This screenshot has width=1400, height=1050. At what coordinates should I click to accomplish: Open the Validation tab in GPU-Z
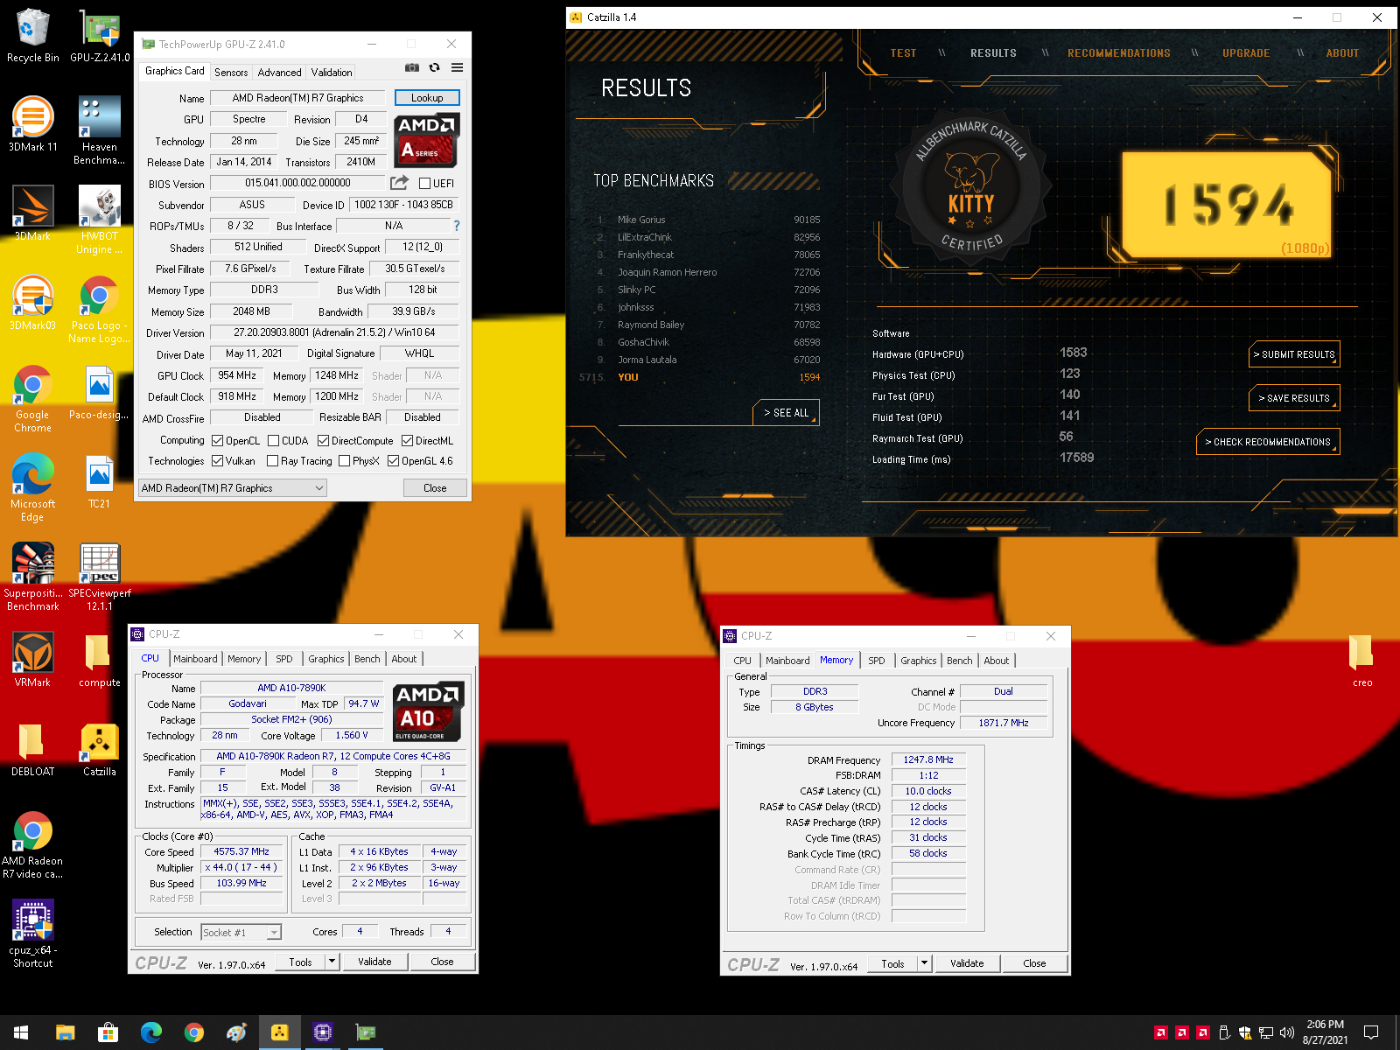[332, 73]
